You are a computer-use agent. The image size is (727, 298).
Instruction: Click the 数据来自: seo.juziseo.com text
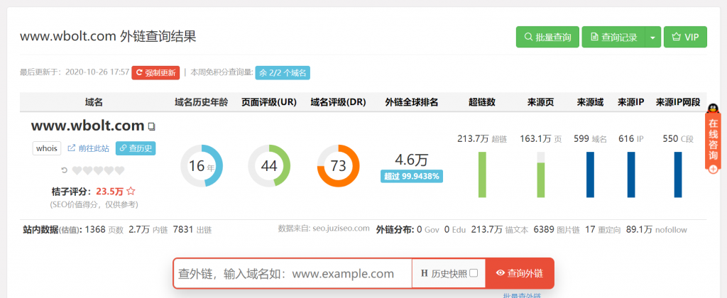pyautogui.click(x=324, y=228)
